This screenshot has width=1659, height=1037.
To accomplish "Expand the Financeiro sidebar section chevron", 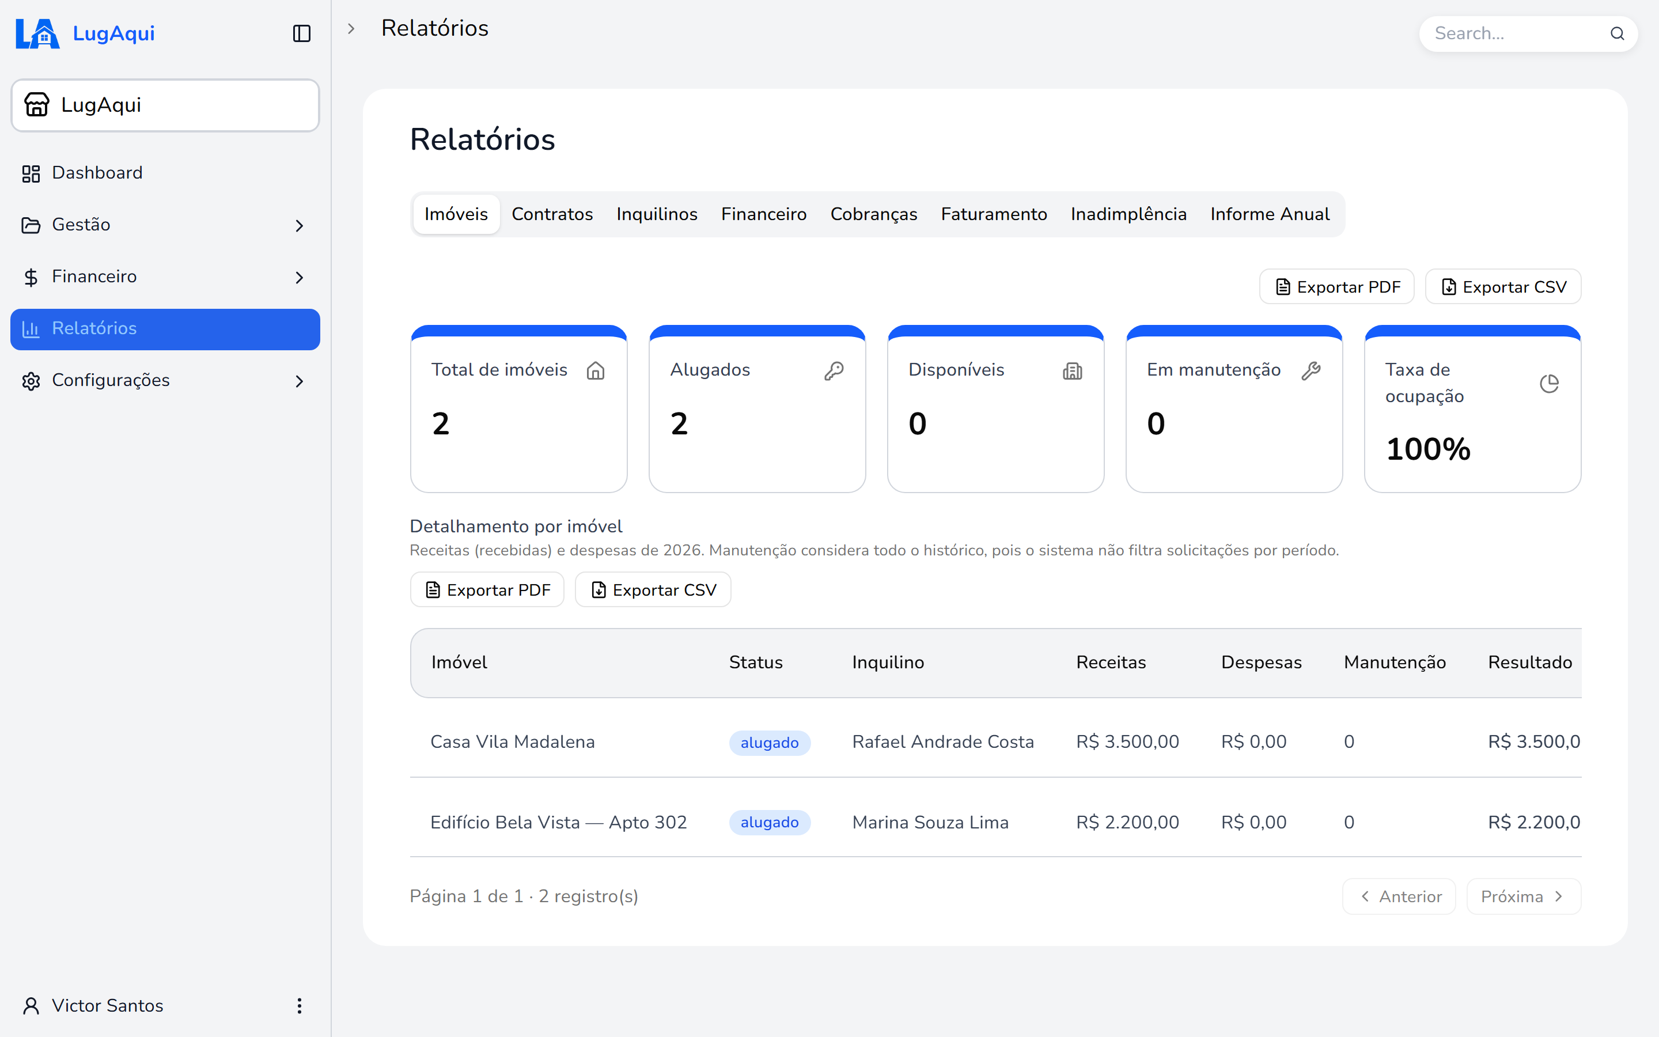I will [299, 278].
